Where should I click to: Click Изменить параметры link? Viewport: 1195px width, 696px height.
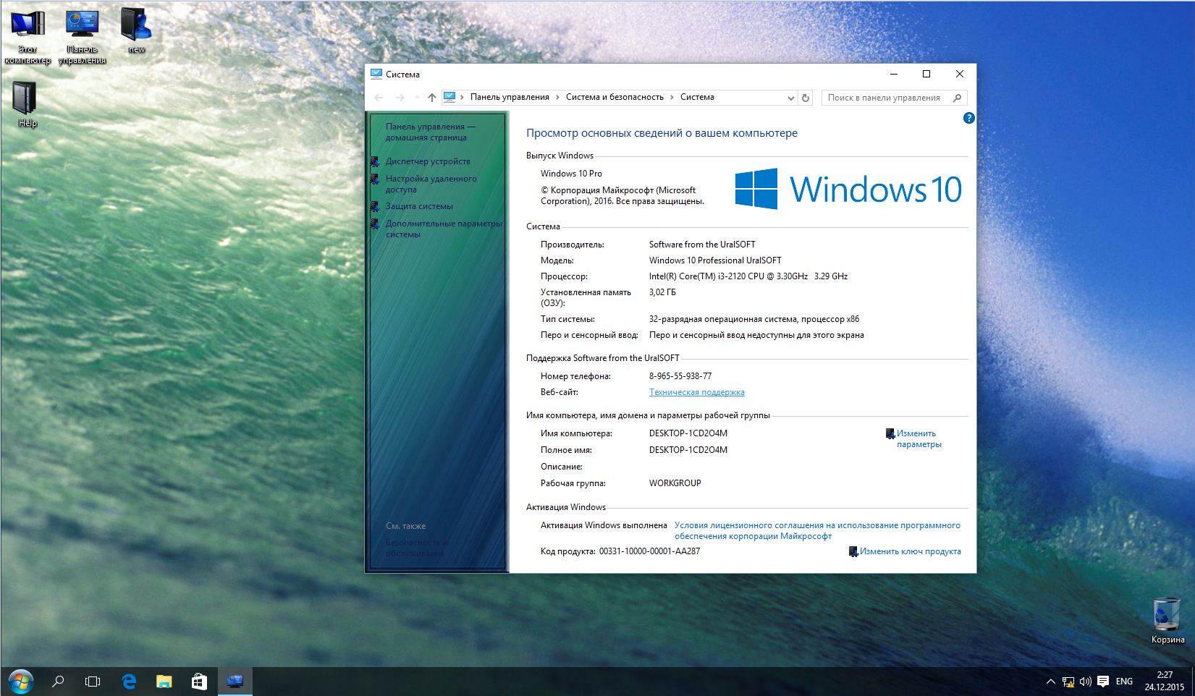click(x=919, y=438)
